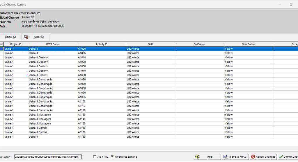Image resolution: width=298 pixels, height=162 pixels.
Task: Select Activity ID A1180 cell
Action: pyautogui.click(x=102, y=136)
